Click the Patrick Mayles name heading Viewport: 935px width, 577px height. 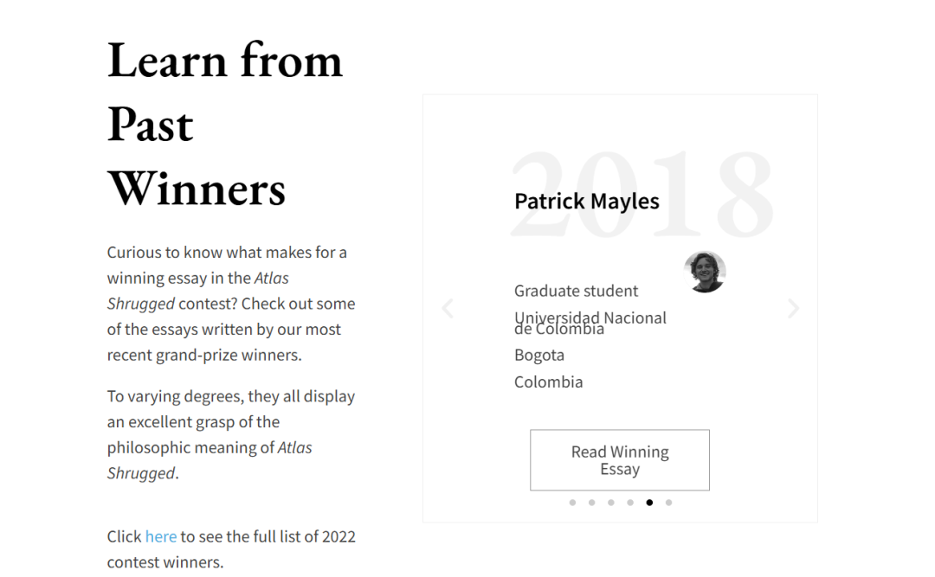[x=586, y=202]
